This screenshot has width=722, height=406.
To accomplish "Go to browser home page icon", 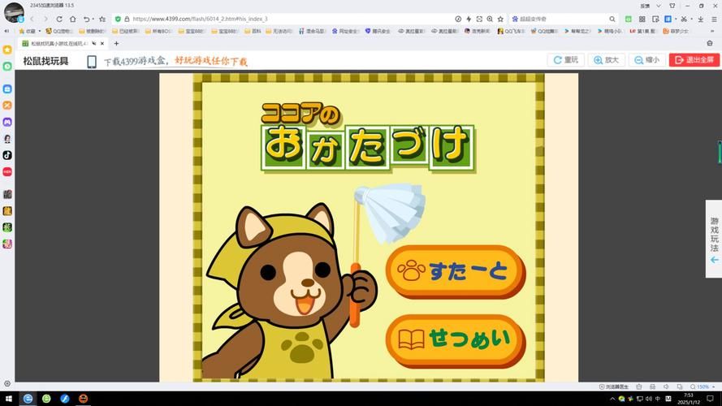I will pyautogui.click(x=73, y=19).
